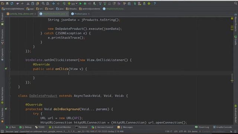Select the main breadcrumb folder
The width and height of the screenshot is (238, 134).
(49, 9)
